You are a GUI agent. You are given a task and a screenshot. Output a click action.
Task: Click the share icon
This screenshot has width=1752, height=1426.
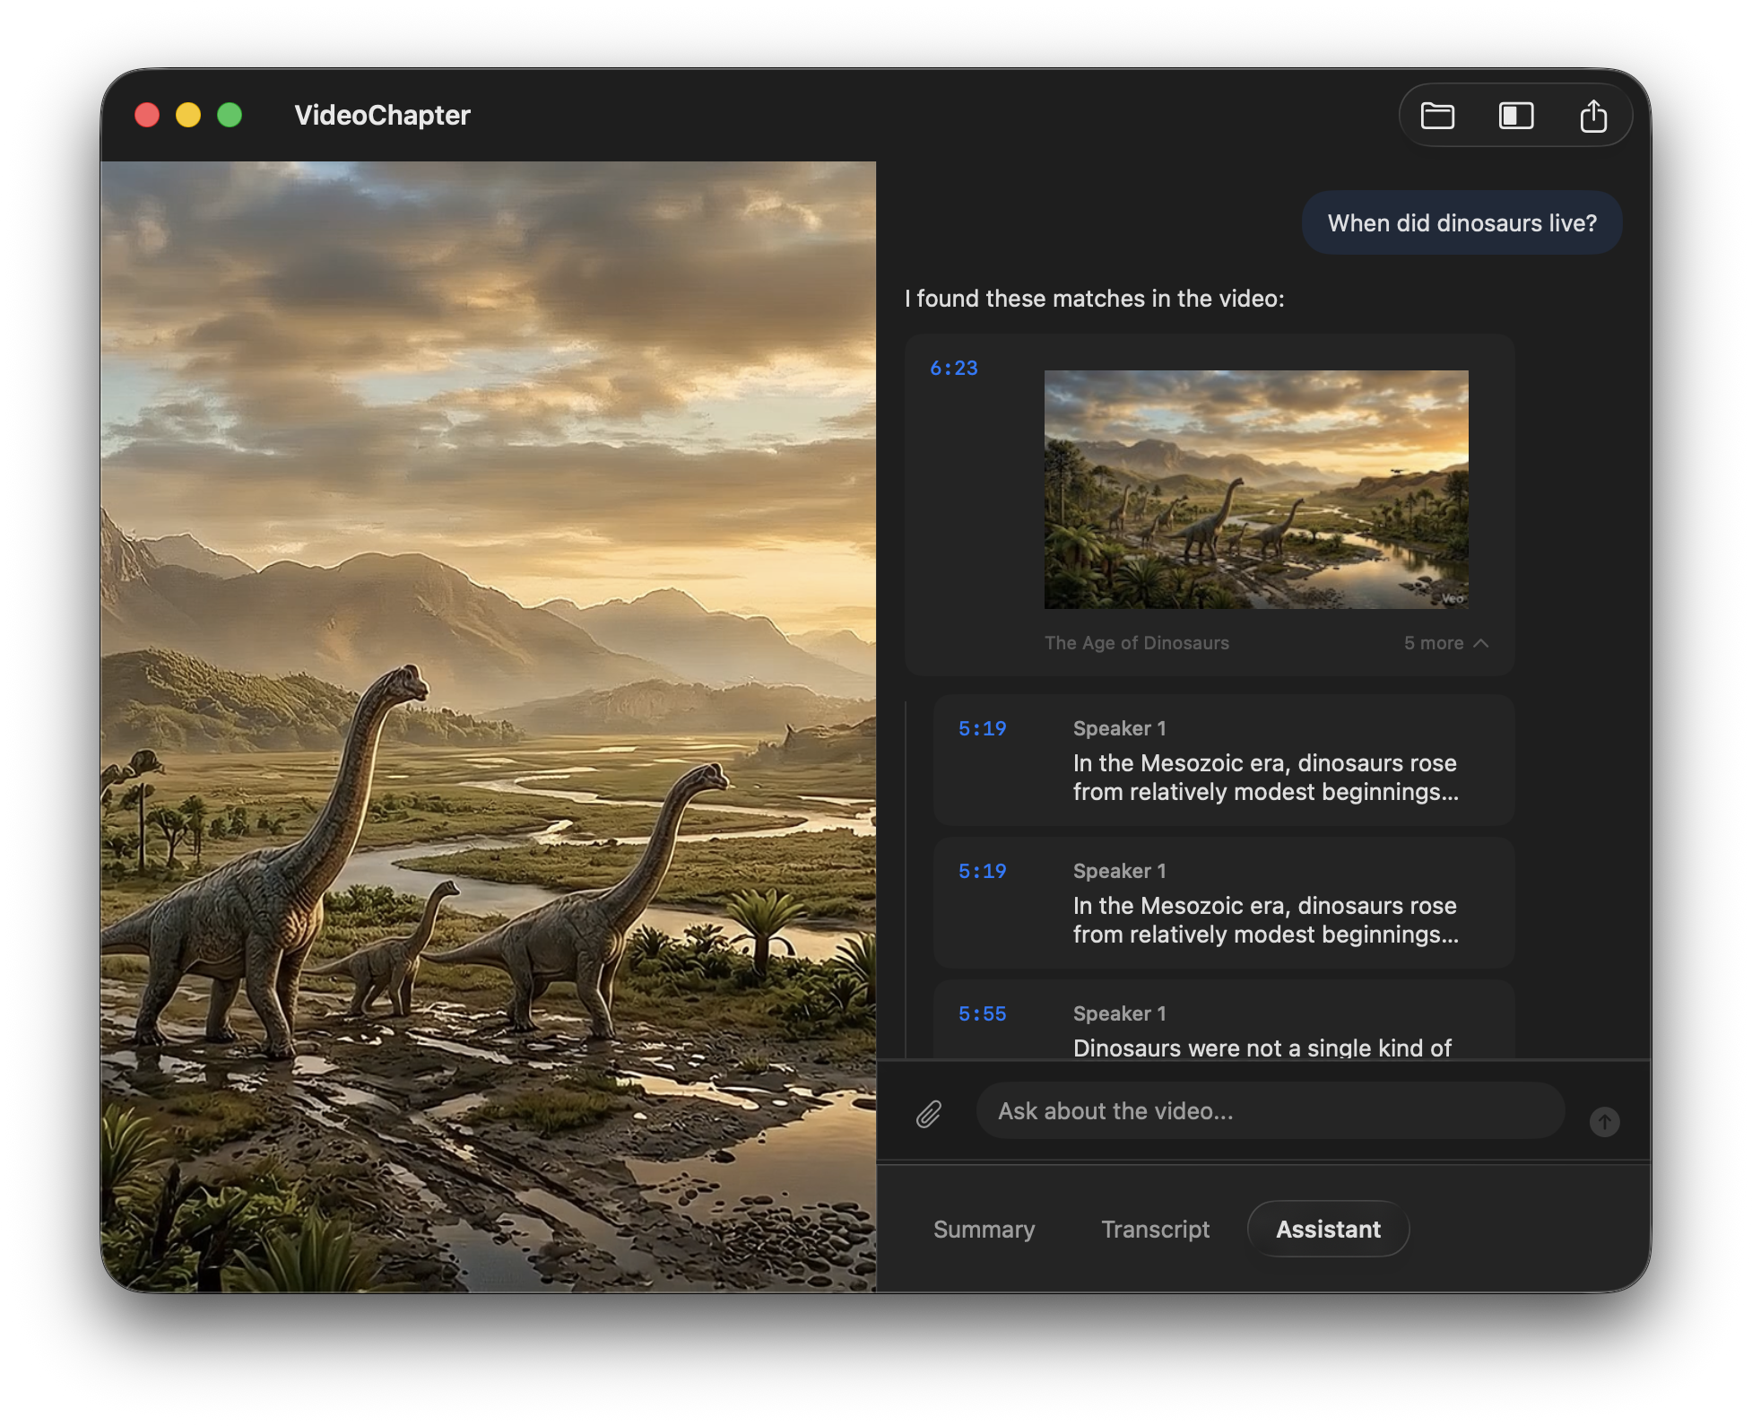pyautogui.click(x=1593, y=116)
